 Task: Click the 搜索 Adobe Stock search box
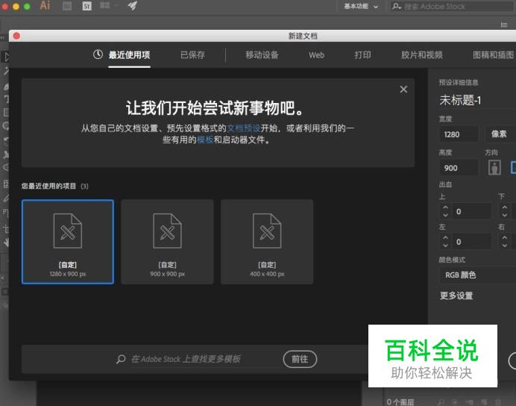pos(452,6)
